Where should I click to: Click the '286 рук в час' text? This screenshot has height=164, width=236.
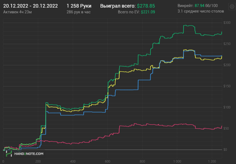coord(79,12)
